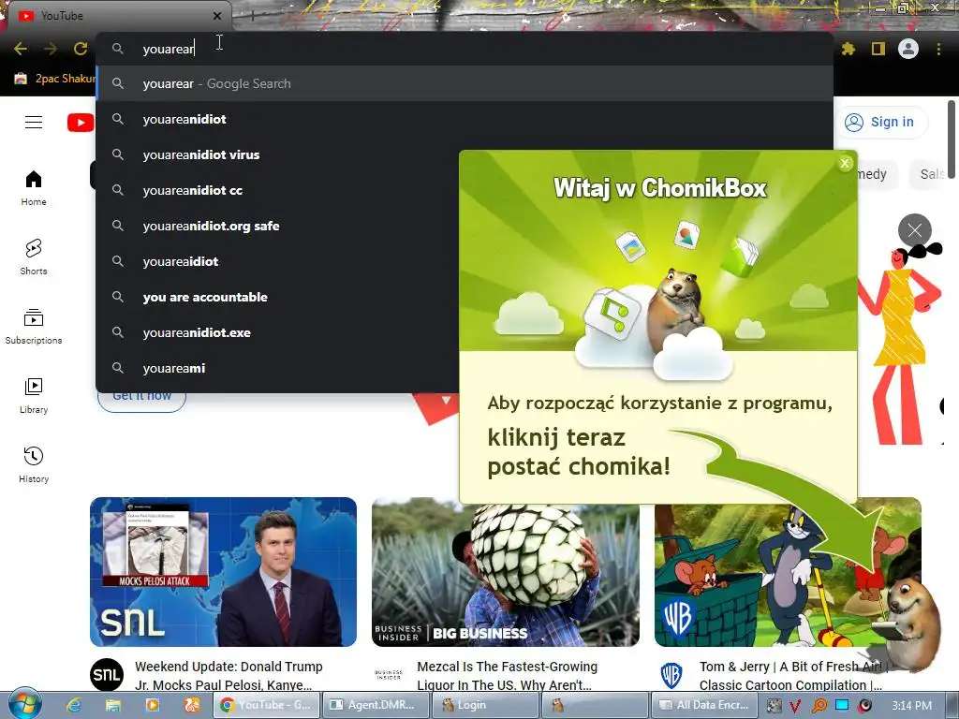The image size is (959, 719).
Task: Open the Tom & Jerry video thumbnail
Action: [x=788, y=572]
